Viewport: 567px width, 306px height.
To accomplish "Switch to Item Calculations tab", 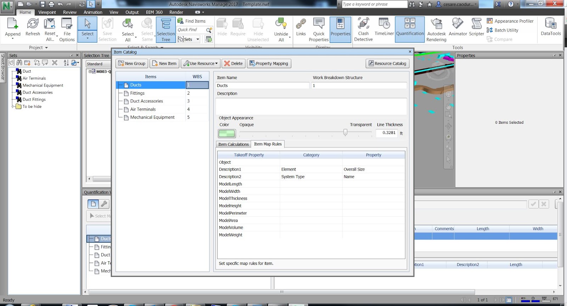I will tap(234, 144).
